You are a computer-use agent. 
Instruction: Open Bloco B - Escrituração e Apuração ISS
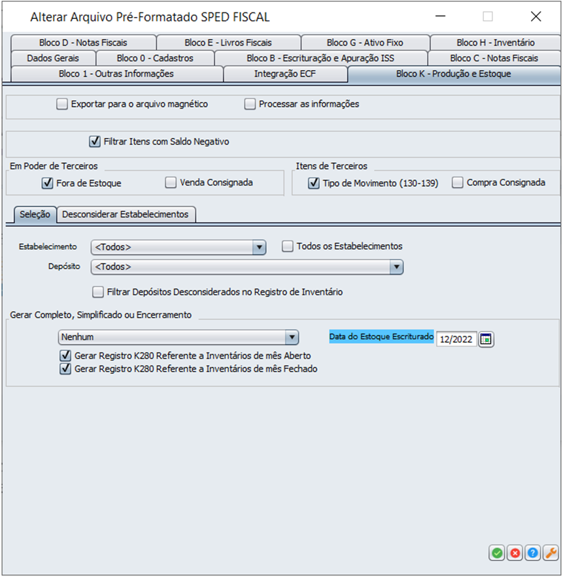320,58
